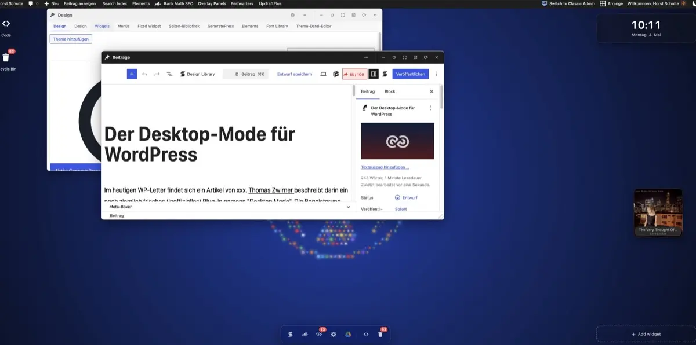The height and width of the screenshot is (345, 696).
Task: Open Rank Math SEO admin bar menu
Action: pyautogui.click(x=174, y=3)
